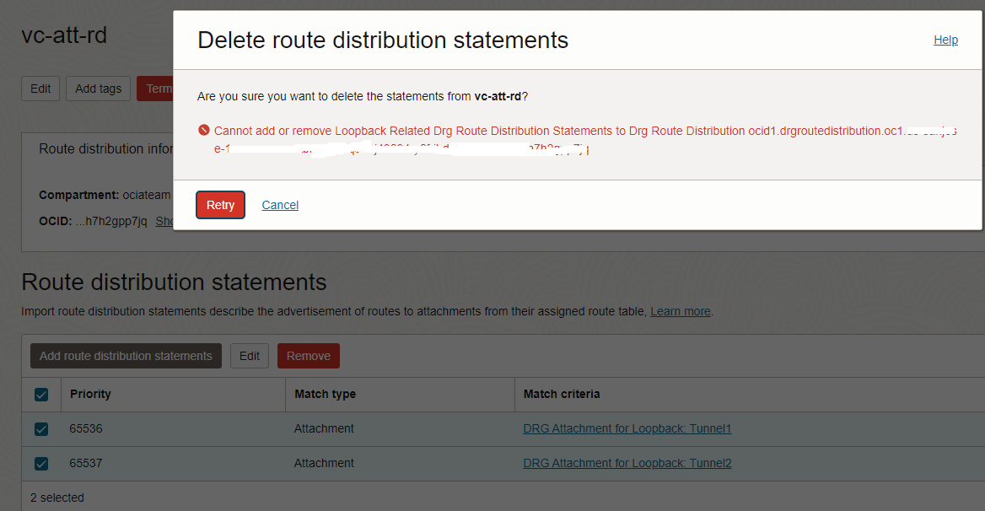Viewport: 985px width, 511px height.
Task: Click Edit button beside Remove
Action: pos(250,356)
